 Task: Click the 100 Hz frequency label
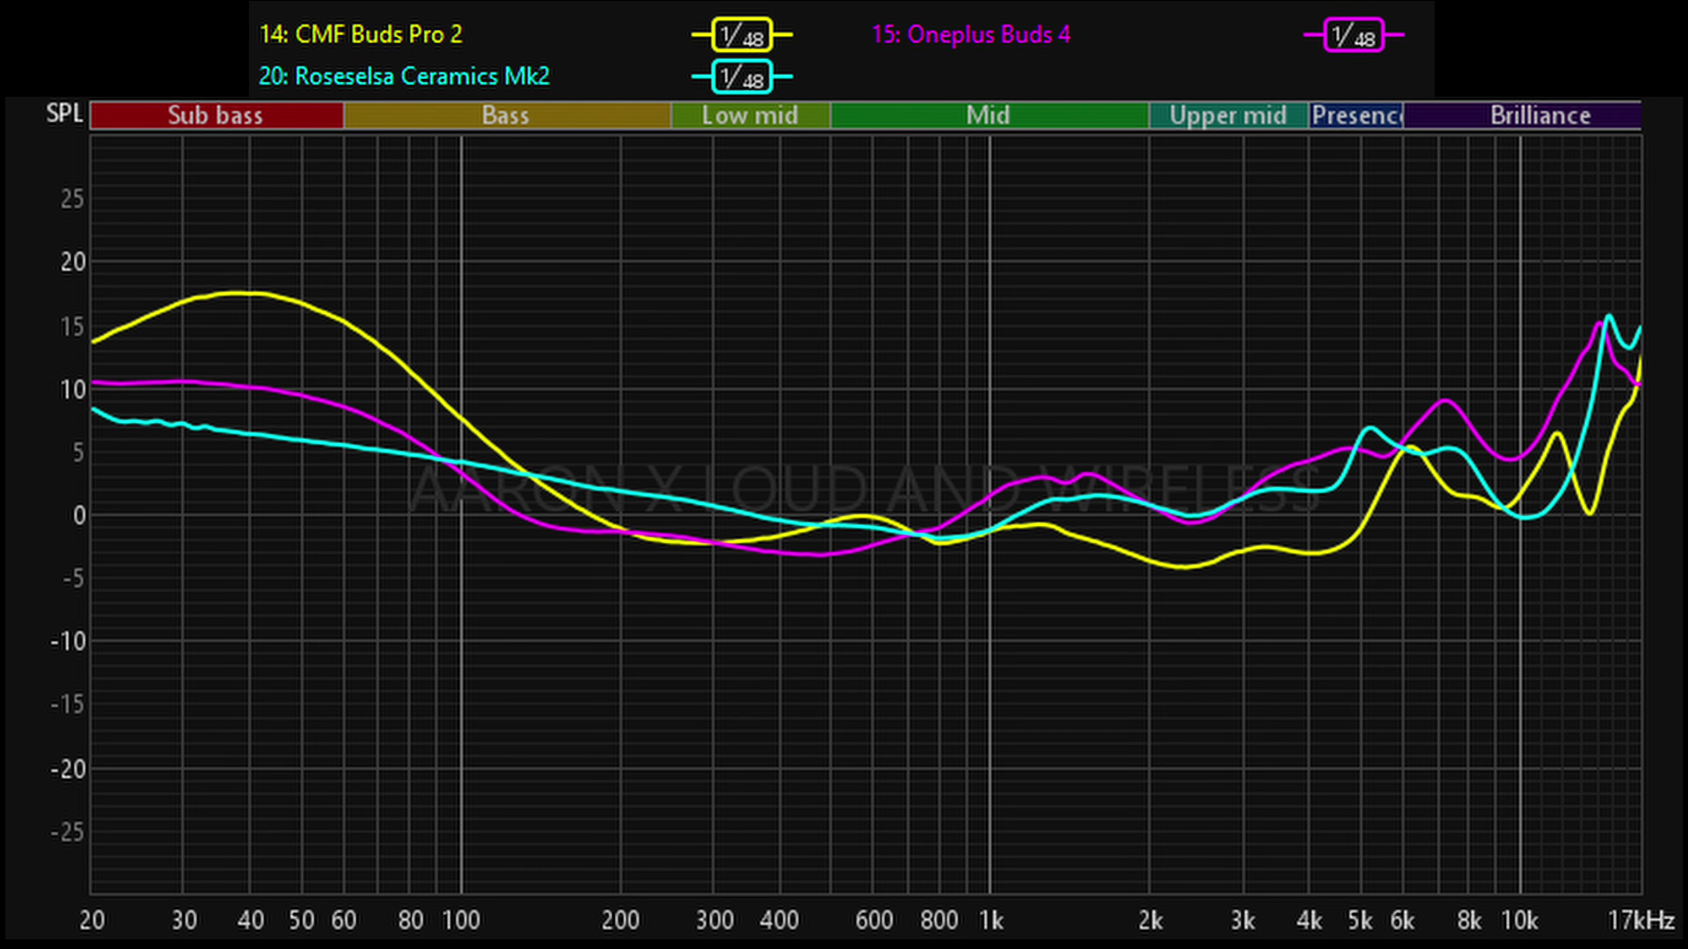[x=461, y=920]
